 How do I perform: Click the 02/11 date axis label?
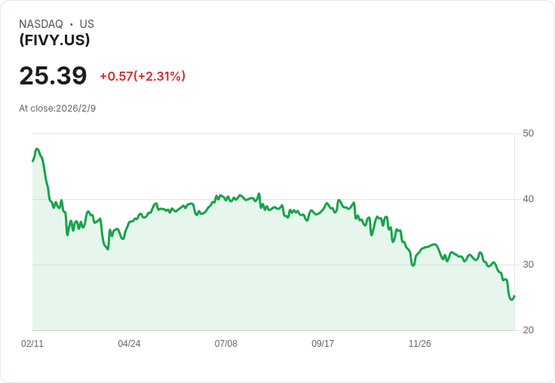point(32,343)
